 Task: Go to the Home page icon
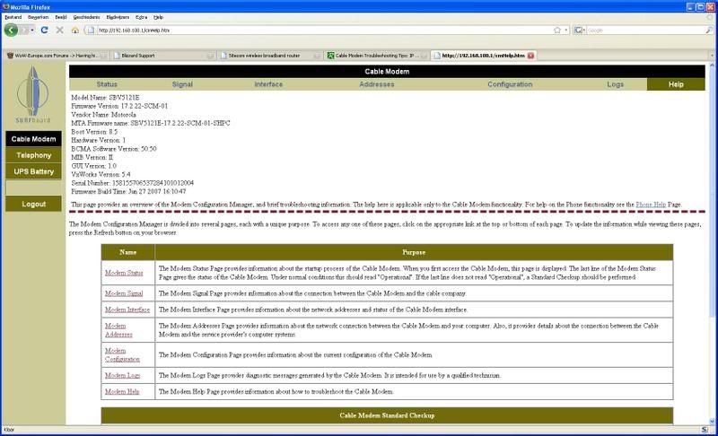tap(74, 30)
